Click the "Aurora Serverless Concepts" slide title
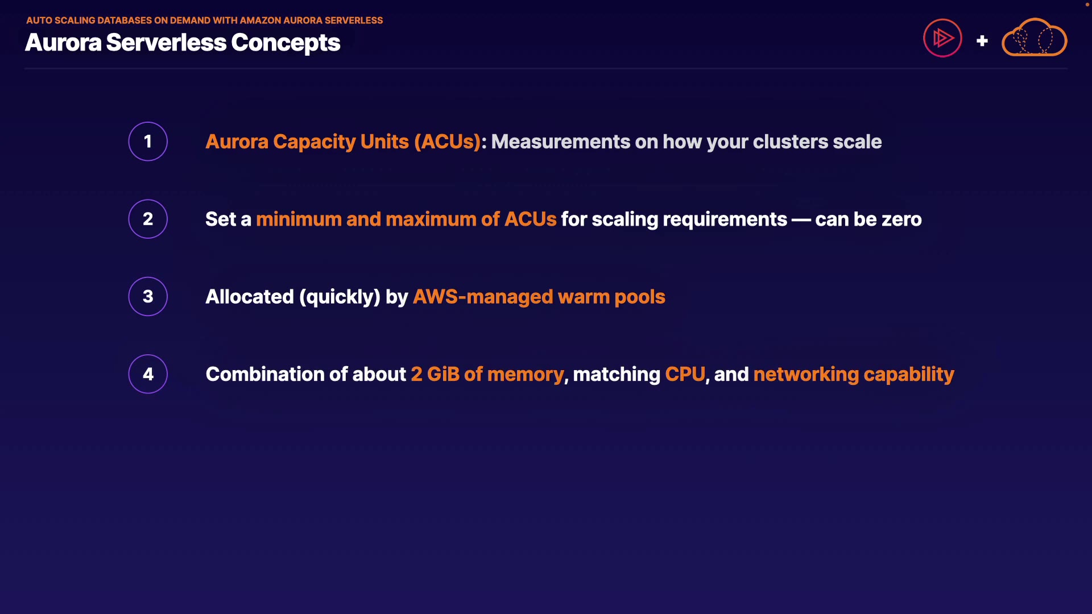Viewport: 1092px width, 614px height. tap(183, 43)
